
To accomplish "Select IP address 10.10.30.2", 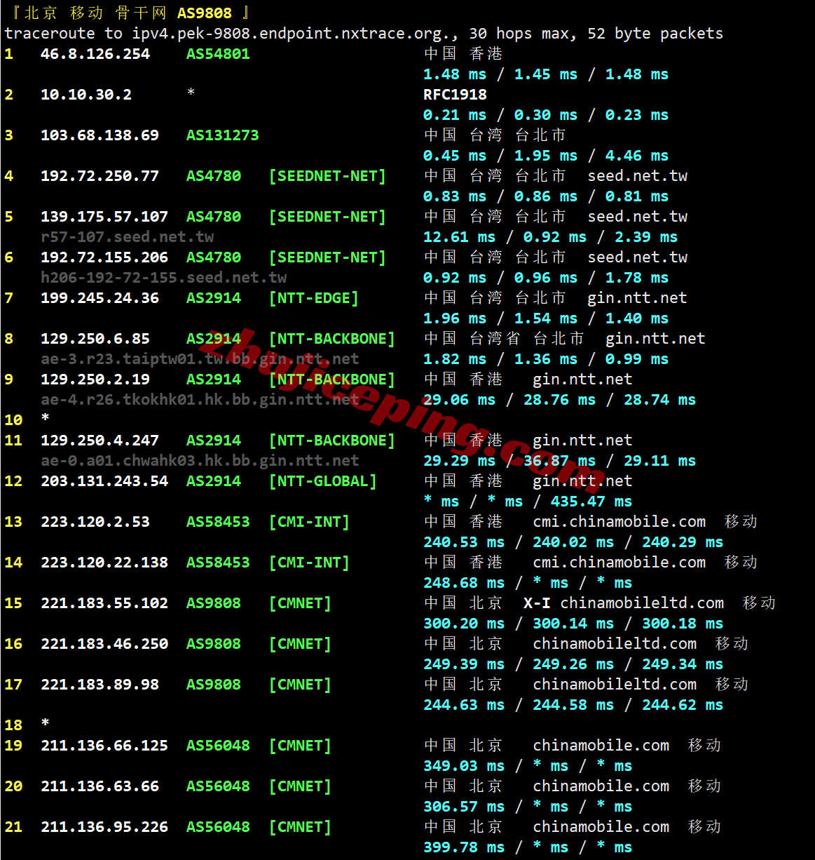I will pos(86,95).
